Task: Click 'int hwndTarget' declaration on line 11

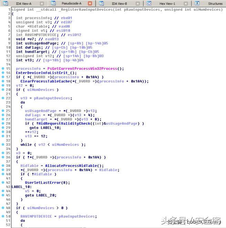Action: [x=33, y=52]
